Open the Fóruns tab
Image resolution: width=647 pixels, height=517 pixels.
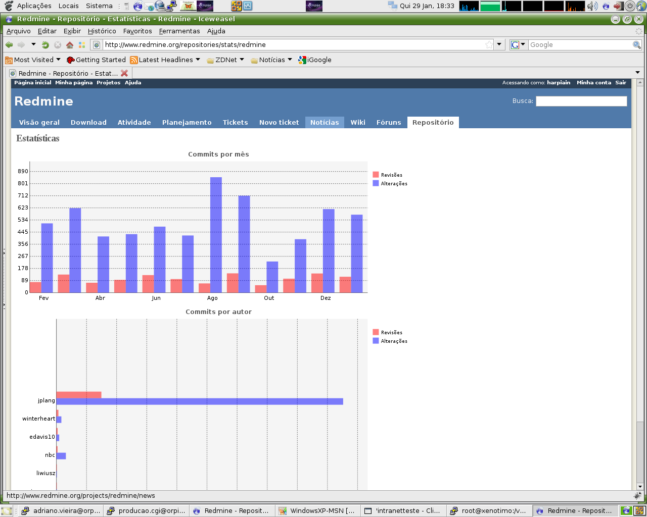pos(389,122)
